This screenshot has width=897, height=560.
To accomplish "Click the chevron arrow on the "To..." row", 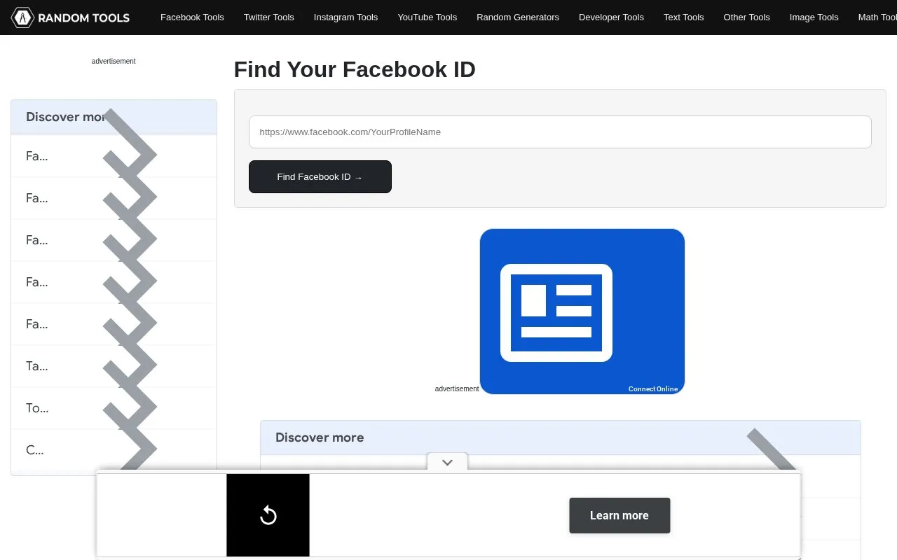I will [130, 408].
